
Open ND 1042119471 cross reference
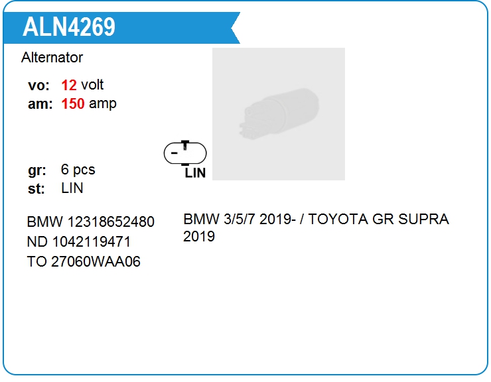click(x=78, y=241)
